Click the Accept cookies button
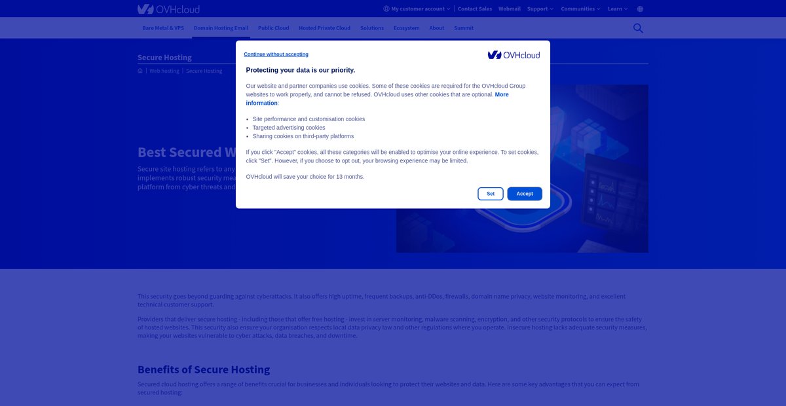The height and width of the screenshot is (406, 786). 525,194
